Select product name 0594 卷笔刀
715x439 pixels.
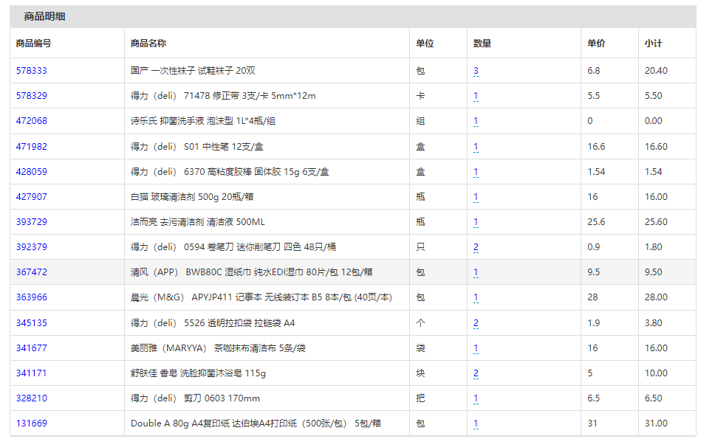click(x=233, y=247)
